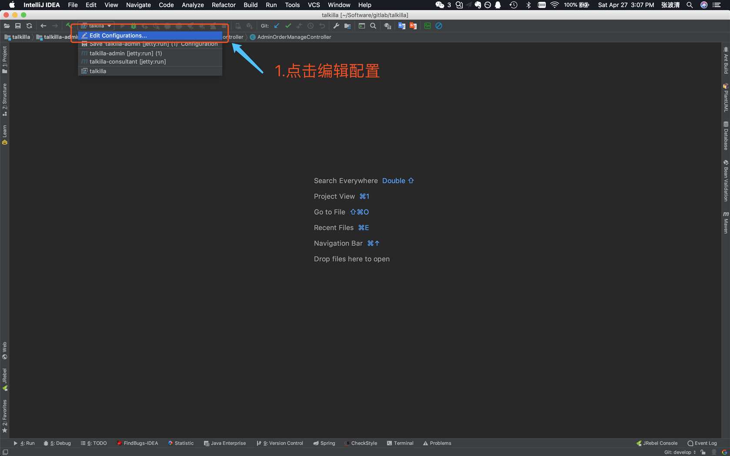Open the 5: Debug tool window
Viewport: 730px width, 456px height.
coord(57,443)
